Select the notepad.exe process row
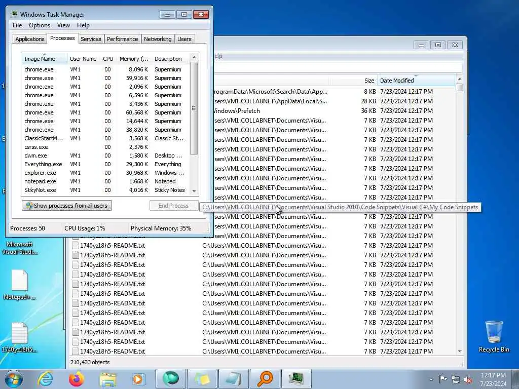Screen dimensions: 519x389 [x=106, y=181]
